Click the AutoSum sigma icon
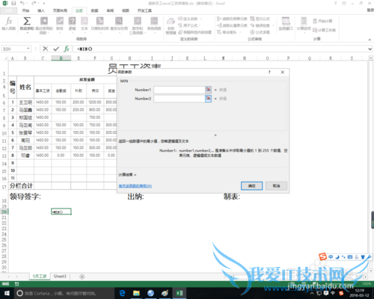The width and height of the screenshot is (374, 299). pyautogui.click(x=27, y=21)
